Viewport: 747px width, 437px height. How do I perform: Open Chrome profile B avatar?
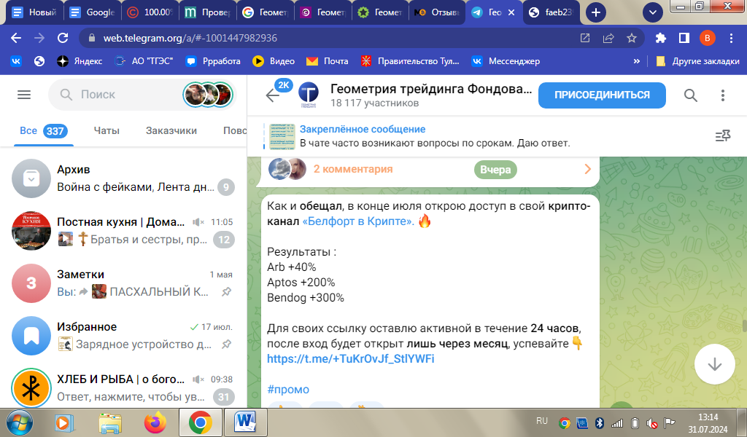708,38
